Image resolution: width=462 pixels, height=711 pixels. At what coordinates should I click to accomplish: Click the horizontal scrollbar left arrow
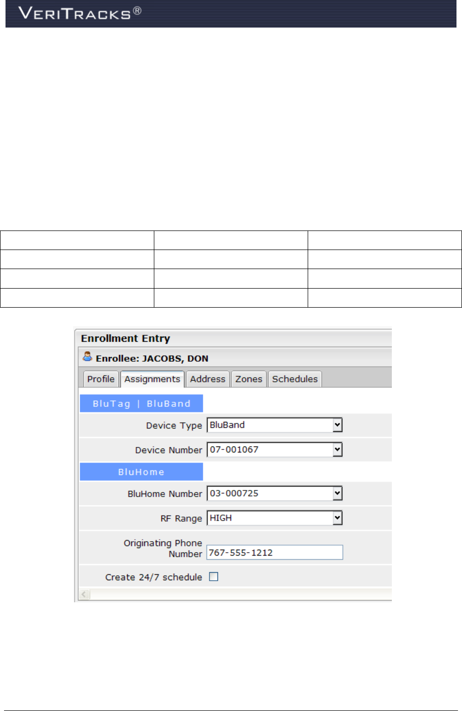[x=84, y=594]
